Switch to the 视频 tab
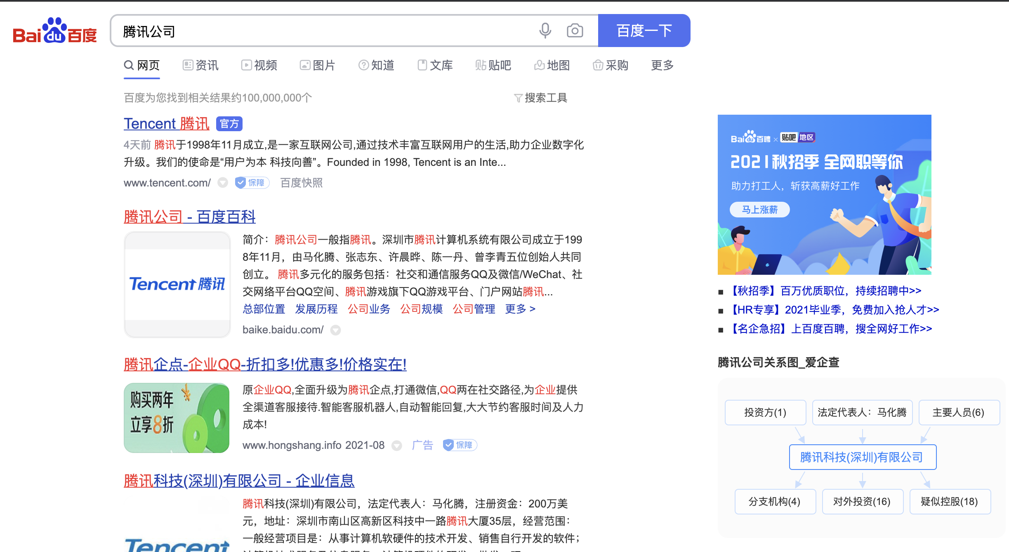The width and height of the screenshot is (1009, 552). click(259, 65)
